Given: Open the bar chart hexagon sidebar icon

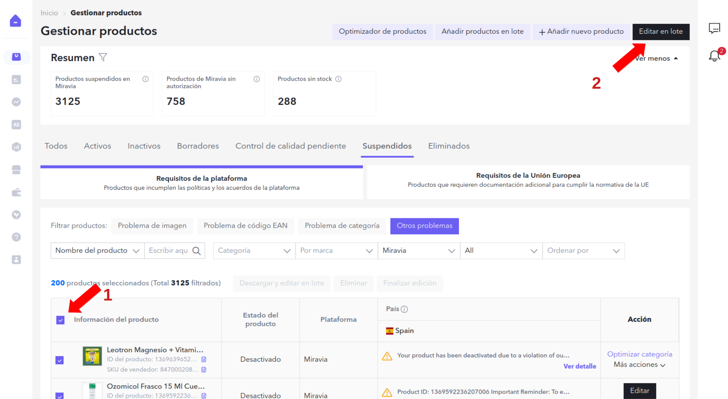Looking at the screenshot, I should [16, 147].
